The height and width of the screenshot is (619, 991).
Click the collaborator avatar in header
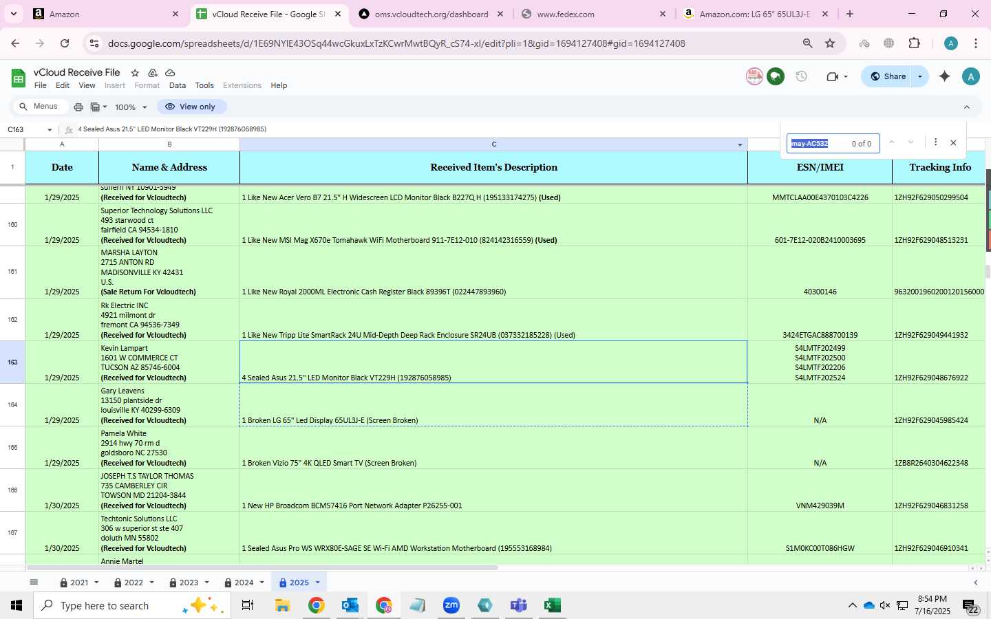(x=754, y=76)
